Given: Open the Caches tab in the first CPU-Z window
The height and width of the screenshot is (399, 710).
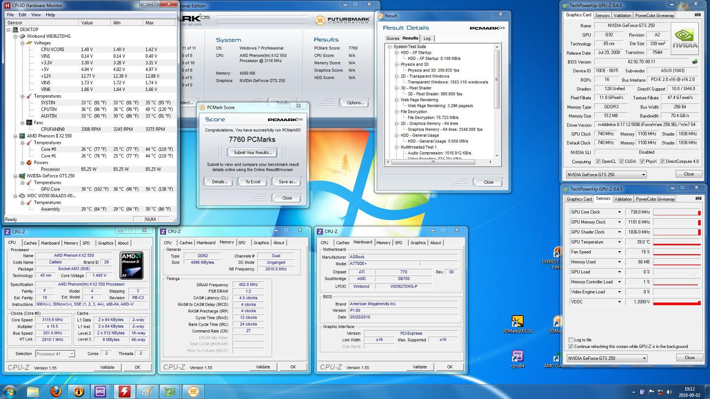Looking at the screenshot, I should tap(30, 243).
